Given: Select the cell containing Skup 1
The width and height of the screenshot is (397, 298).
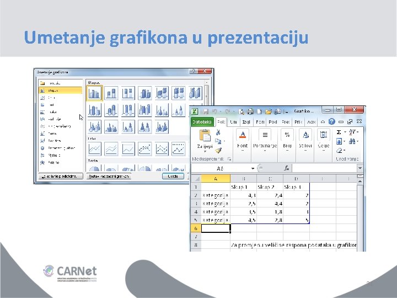Looking at the screenshot, I should point(244,187).
